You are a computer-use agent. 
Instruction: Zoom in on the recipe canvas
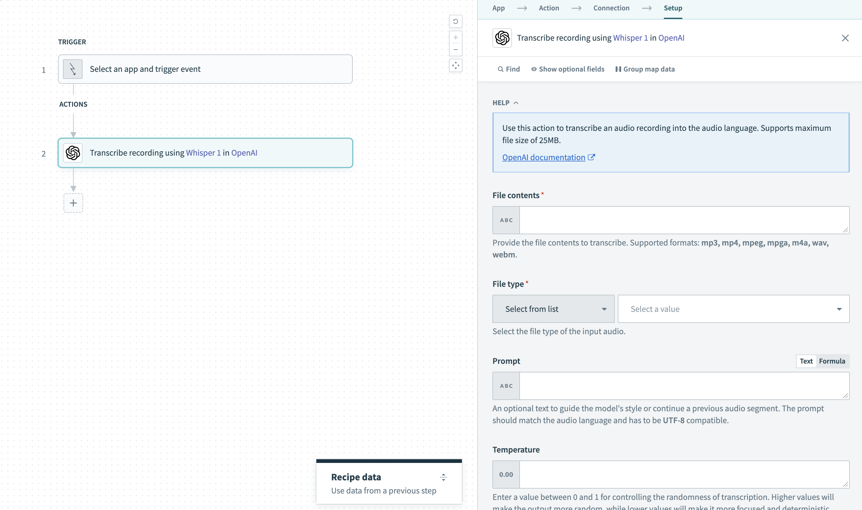point(455,37)
